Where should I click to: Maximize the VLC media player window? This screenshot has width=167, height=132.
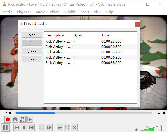[148, 4]
